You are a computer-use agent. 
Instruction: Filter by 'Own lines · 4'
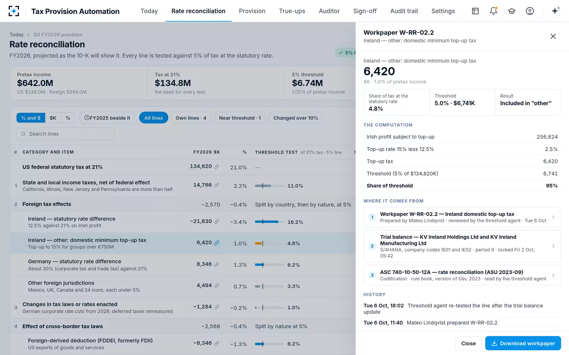tap(191, 118)
